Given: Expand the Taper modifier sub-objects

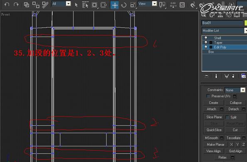Looking at the screenshot, I should (x=211, y=43).
